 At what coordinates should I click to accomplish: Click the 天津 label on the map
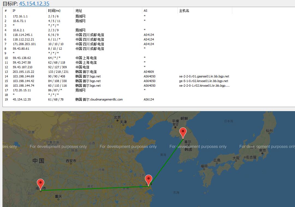point(123,122)
